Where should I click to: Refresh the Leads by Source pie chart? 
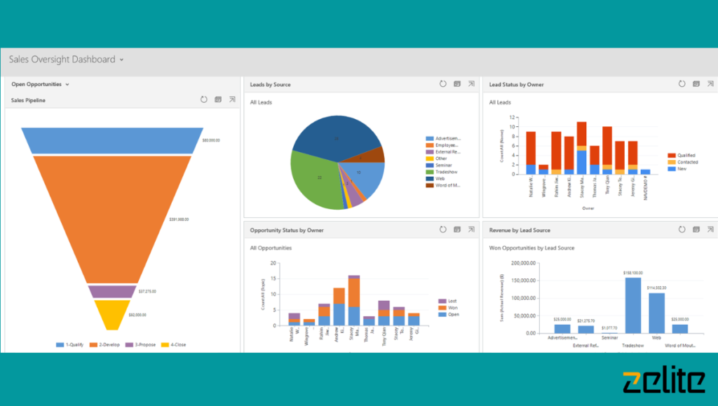tap(442, 83)
